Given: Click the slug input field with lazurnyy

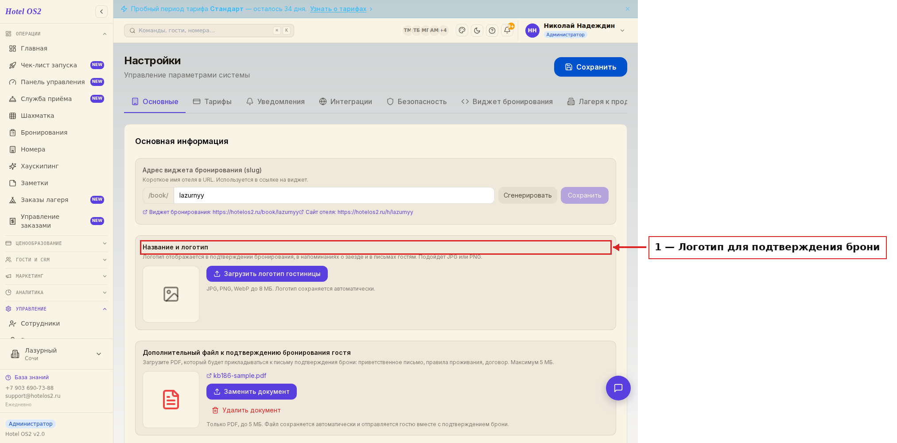Looking at the screenshot, I should 334,195.
